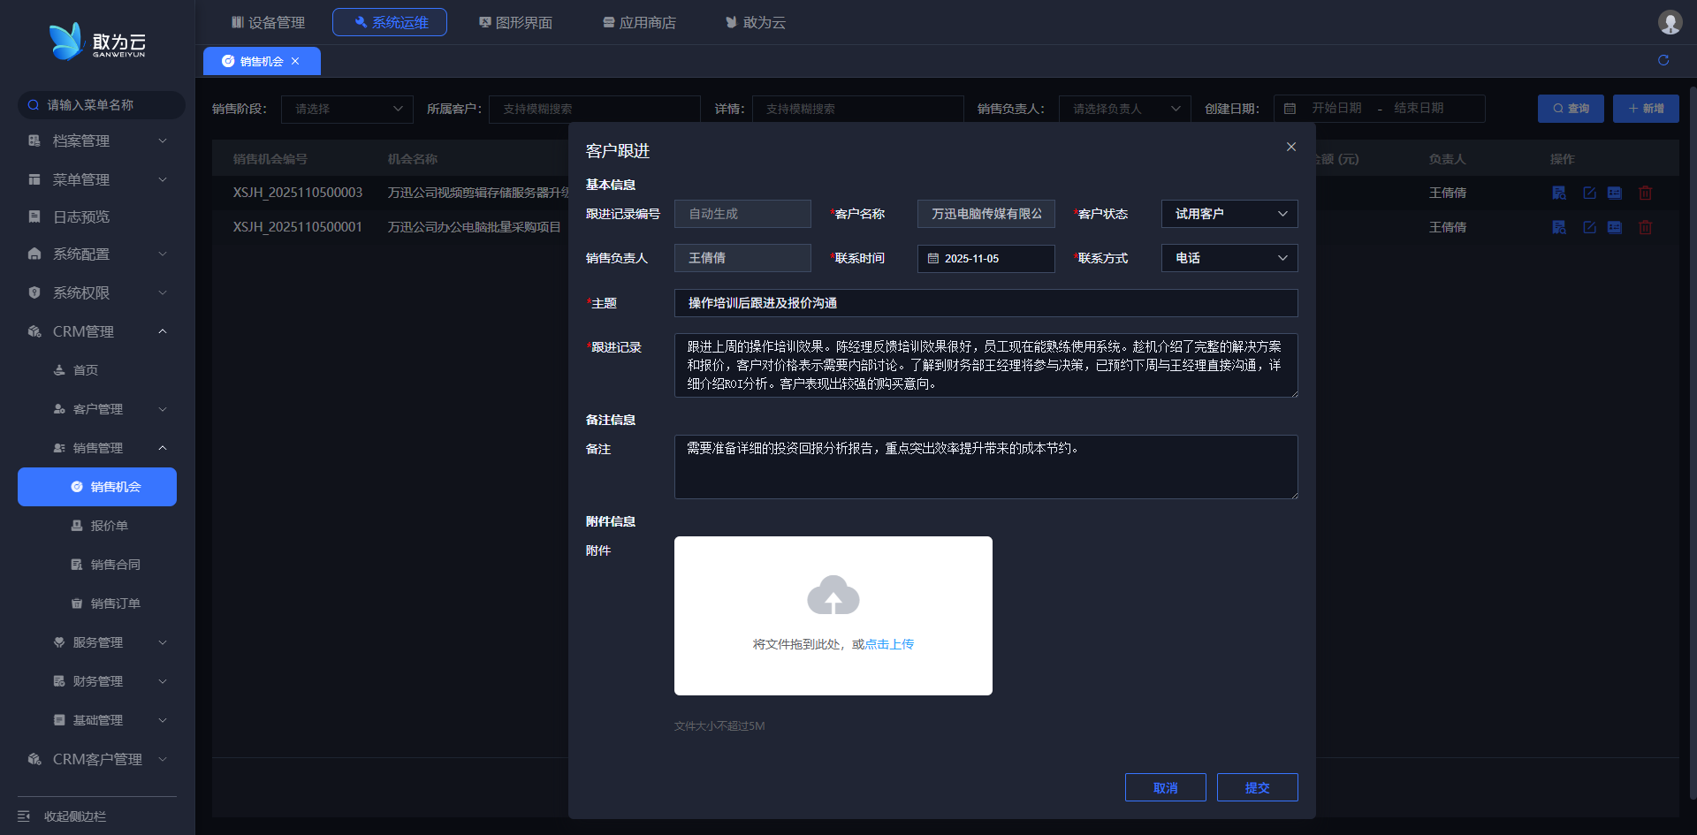
Task: Open the 应用商店 top menu
Action: pos(639,22)
